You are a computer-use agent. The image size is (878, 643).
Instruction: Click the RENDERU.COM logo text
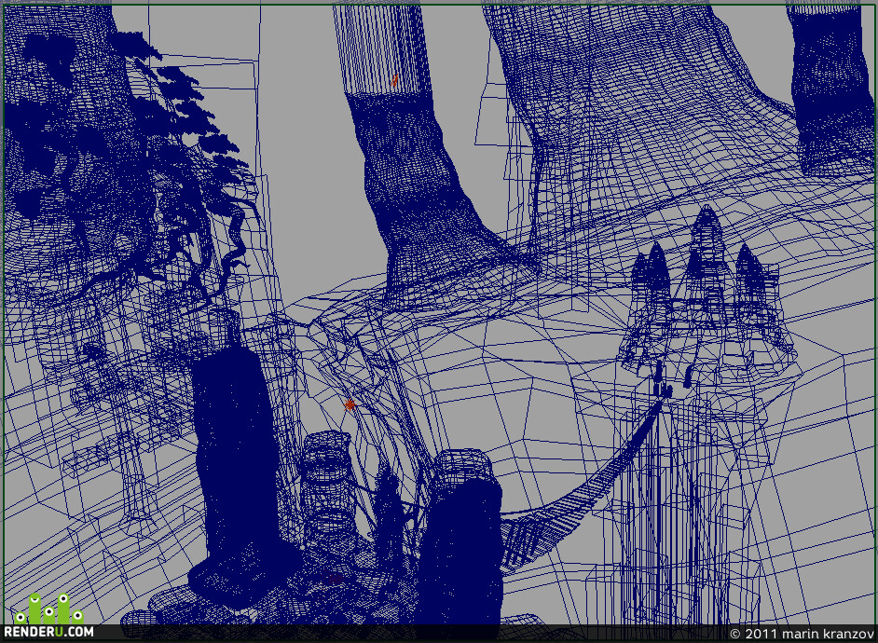click(x=48, y=632)
